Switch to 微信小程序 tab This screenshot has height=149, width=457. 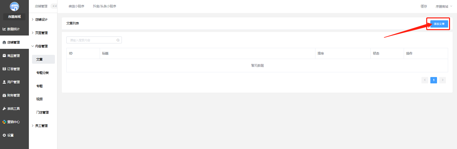pyautogui.click(x=76, y=6)
